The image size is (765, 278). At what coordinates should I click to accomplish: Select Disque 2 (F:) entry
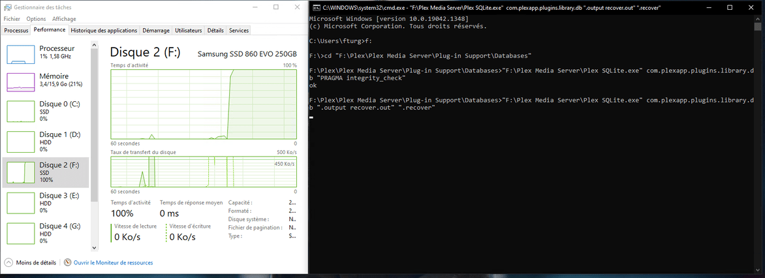46,172
